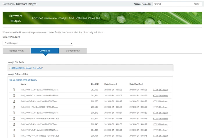Navigate to FortiManager root in file path
Viewport: 204px width, 138px height.
17,68
